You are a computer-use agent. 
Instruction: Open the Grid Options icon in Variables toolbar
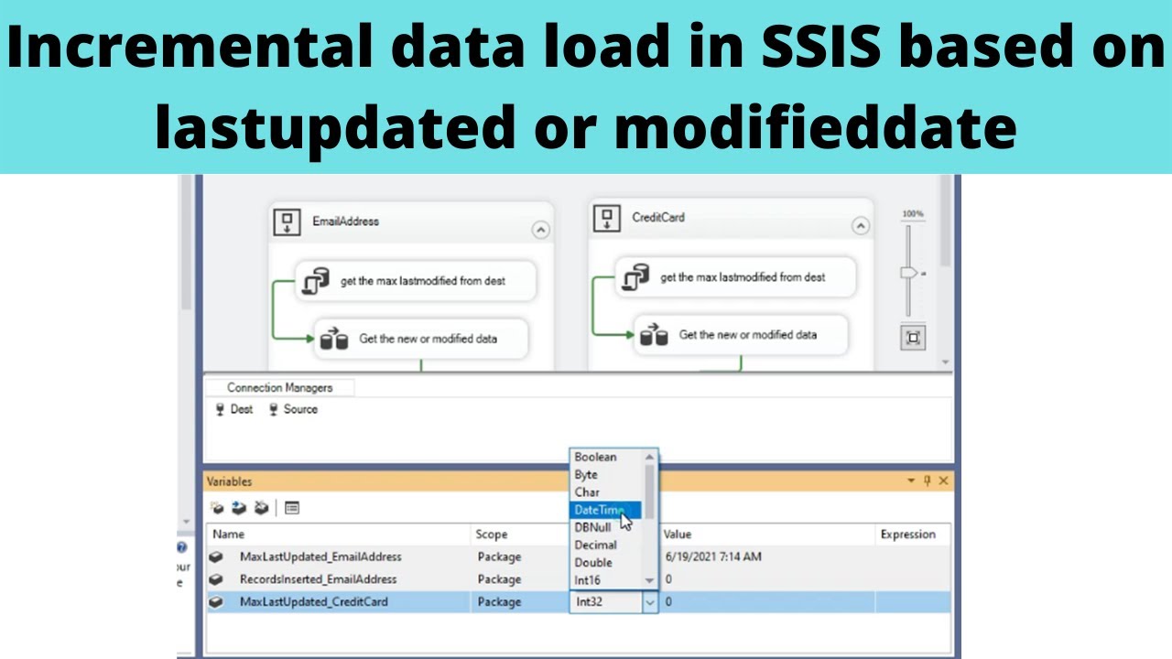292,508
